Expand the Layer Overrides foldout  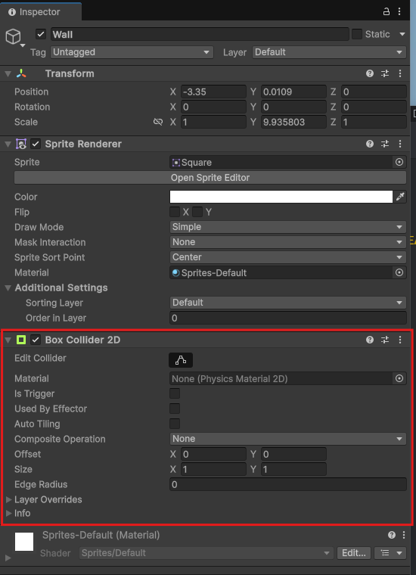pos(9,499)
